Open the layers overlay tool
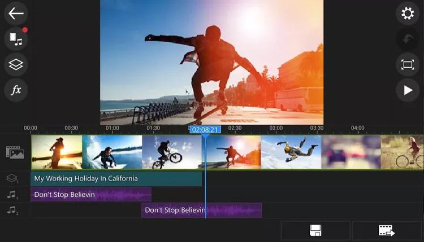This screenshot has width=424, height=242. [16, 64]
